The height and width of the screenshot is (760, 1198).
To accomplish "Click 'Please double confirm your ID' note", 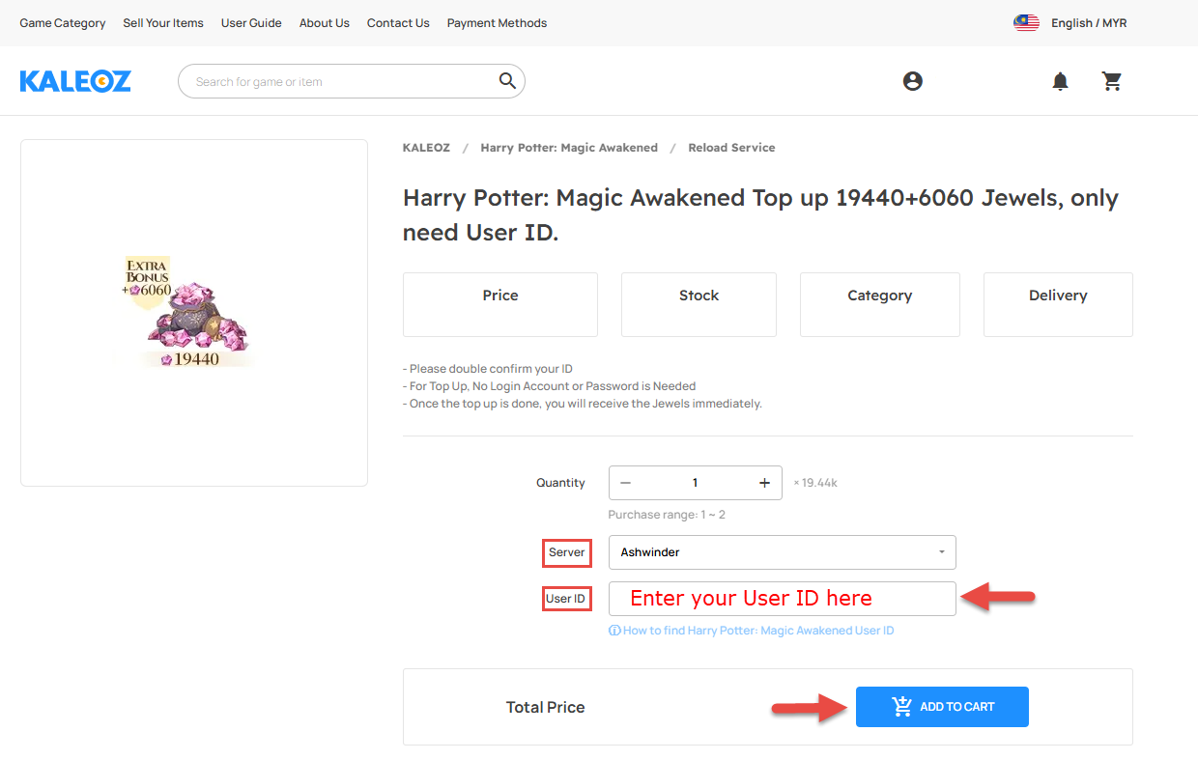I will [488, 369].
